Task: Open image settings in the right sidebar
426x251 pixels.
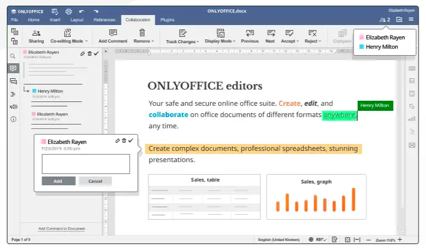Action: click(x=412, y=81)
